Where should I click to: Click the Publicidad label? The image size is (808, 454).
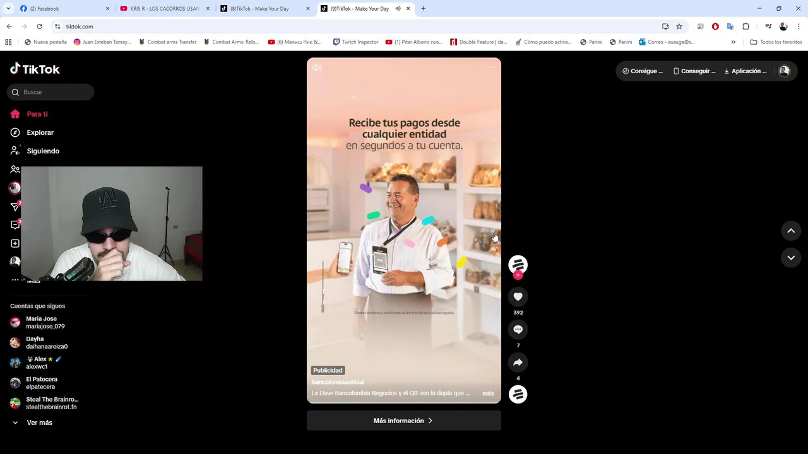point(328,370)
